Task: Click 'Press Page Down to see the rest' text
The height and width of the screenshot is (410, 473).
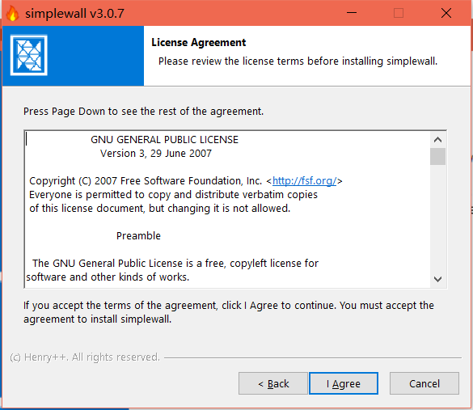Action: [143, 112]
